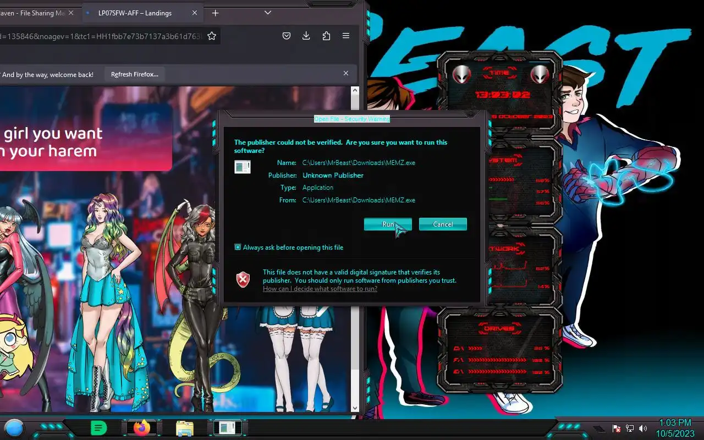Click the network tray icon
The height and width of the screenshot is (440, 704).
pos(630,428)
